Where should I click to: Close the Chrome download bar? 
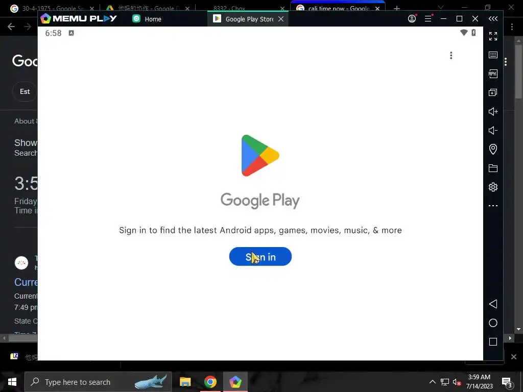(x=514, y=357)
